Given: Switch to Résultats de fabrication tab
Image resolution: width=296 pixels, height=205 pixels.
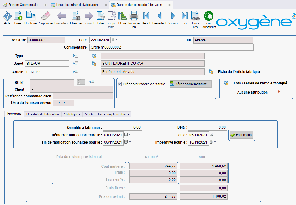Looking at the screenshot, I should tap(43, 114).
